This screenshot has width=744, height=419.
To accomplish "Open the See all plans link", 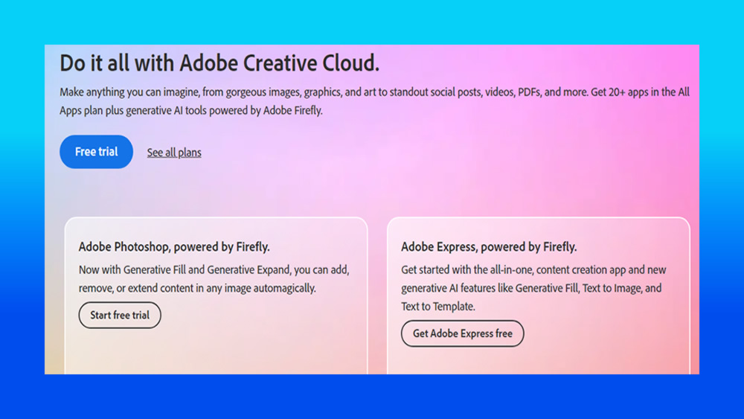I will [x=174, y=153].
